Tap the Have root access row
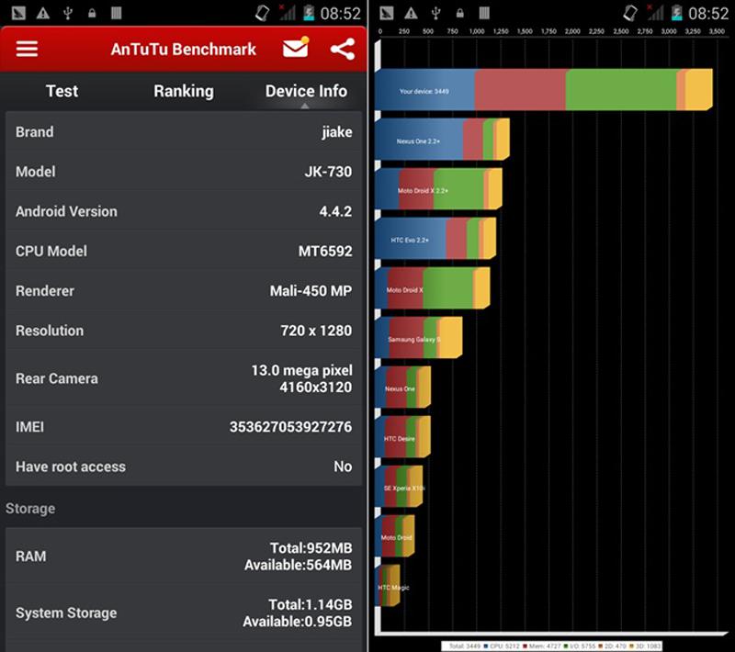 tap(183, 467)
